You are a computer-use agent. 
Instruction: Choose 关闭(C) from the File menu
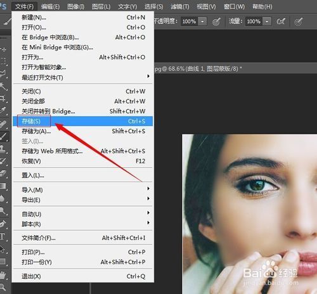83,91
